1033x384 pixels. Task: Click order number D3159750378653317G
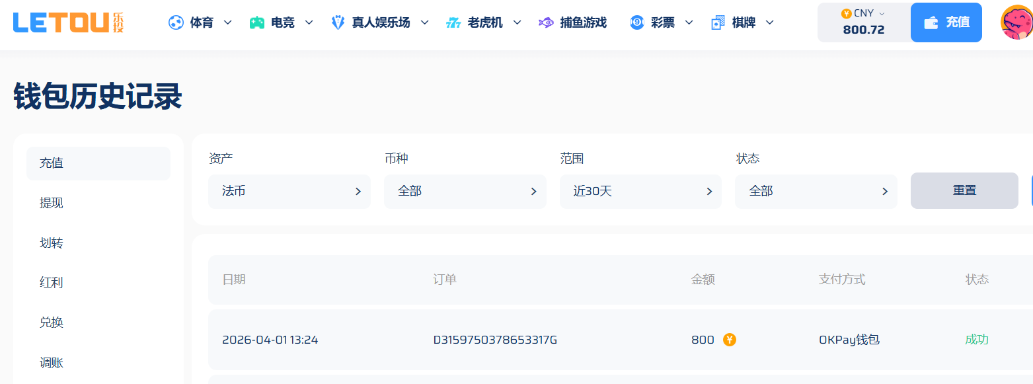click(495, 340)
